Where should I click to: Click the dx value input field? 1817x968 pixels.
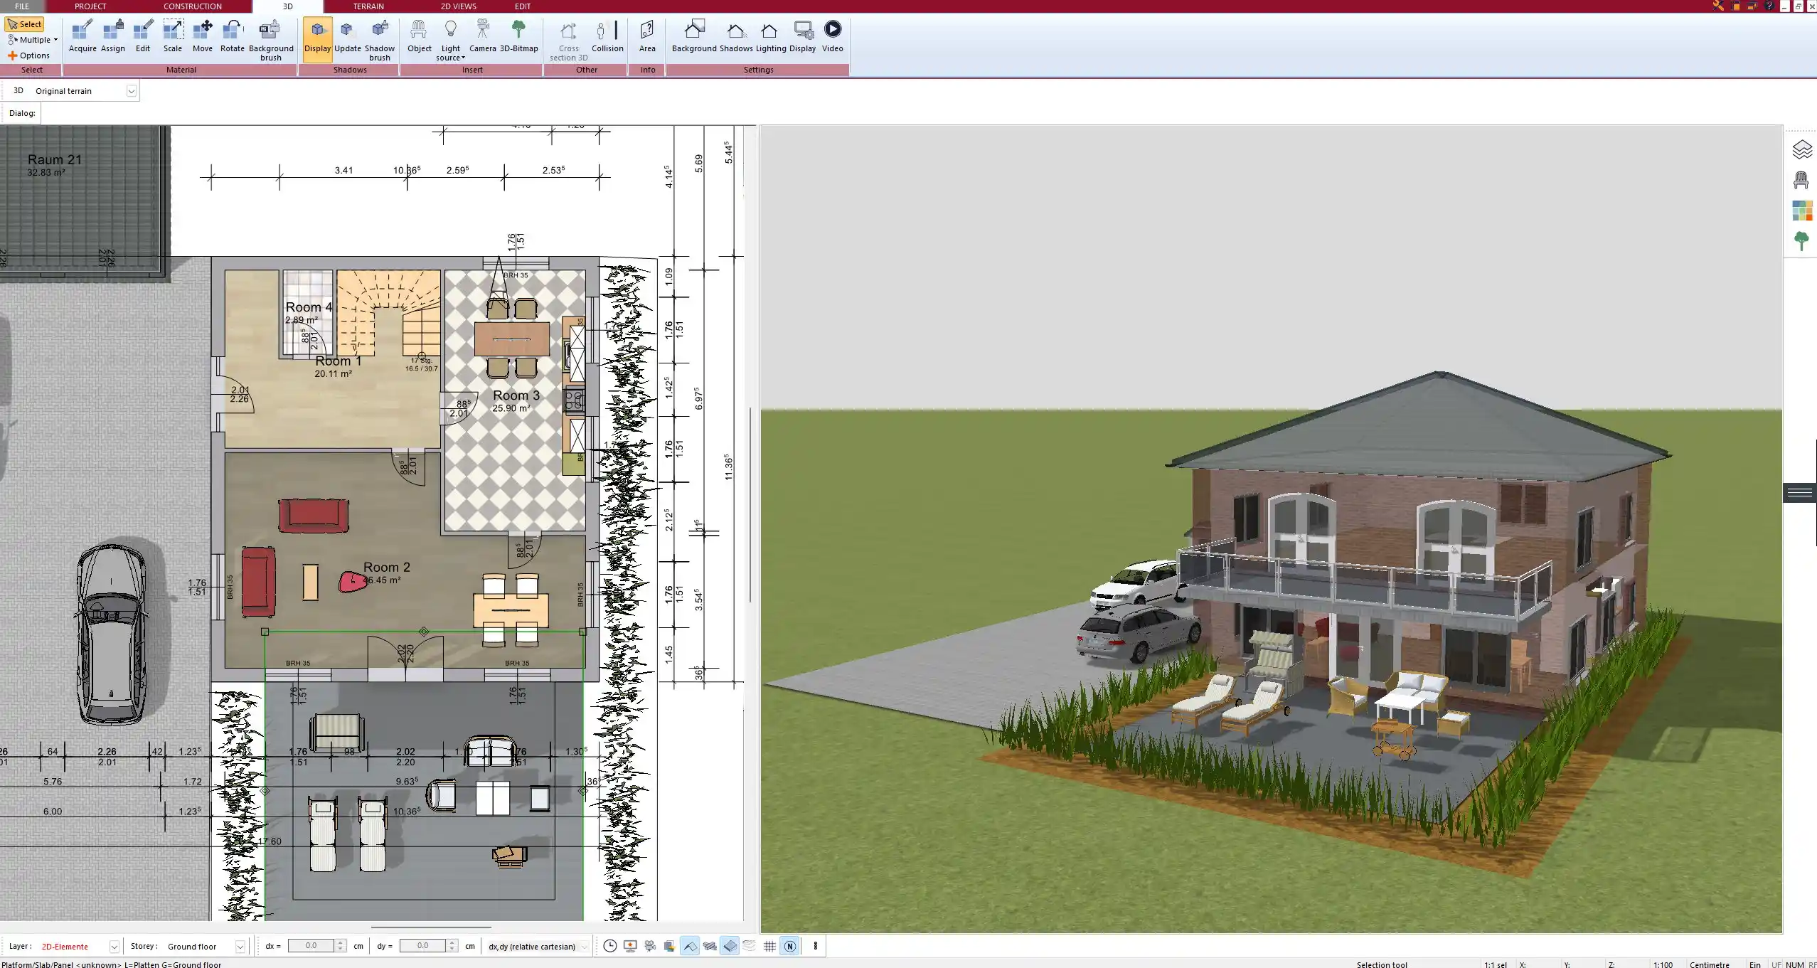[x=311, y=946]
